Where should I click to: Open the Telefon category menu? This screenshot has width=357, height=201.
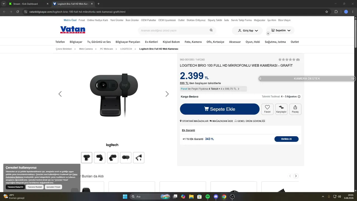pyautogui.click(x=60, y=42)
